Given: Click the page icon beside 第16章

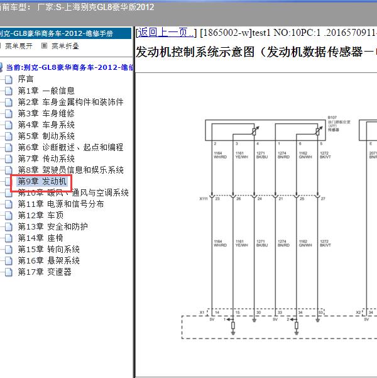Looking at the screenshot, I should (8, 261).
